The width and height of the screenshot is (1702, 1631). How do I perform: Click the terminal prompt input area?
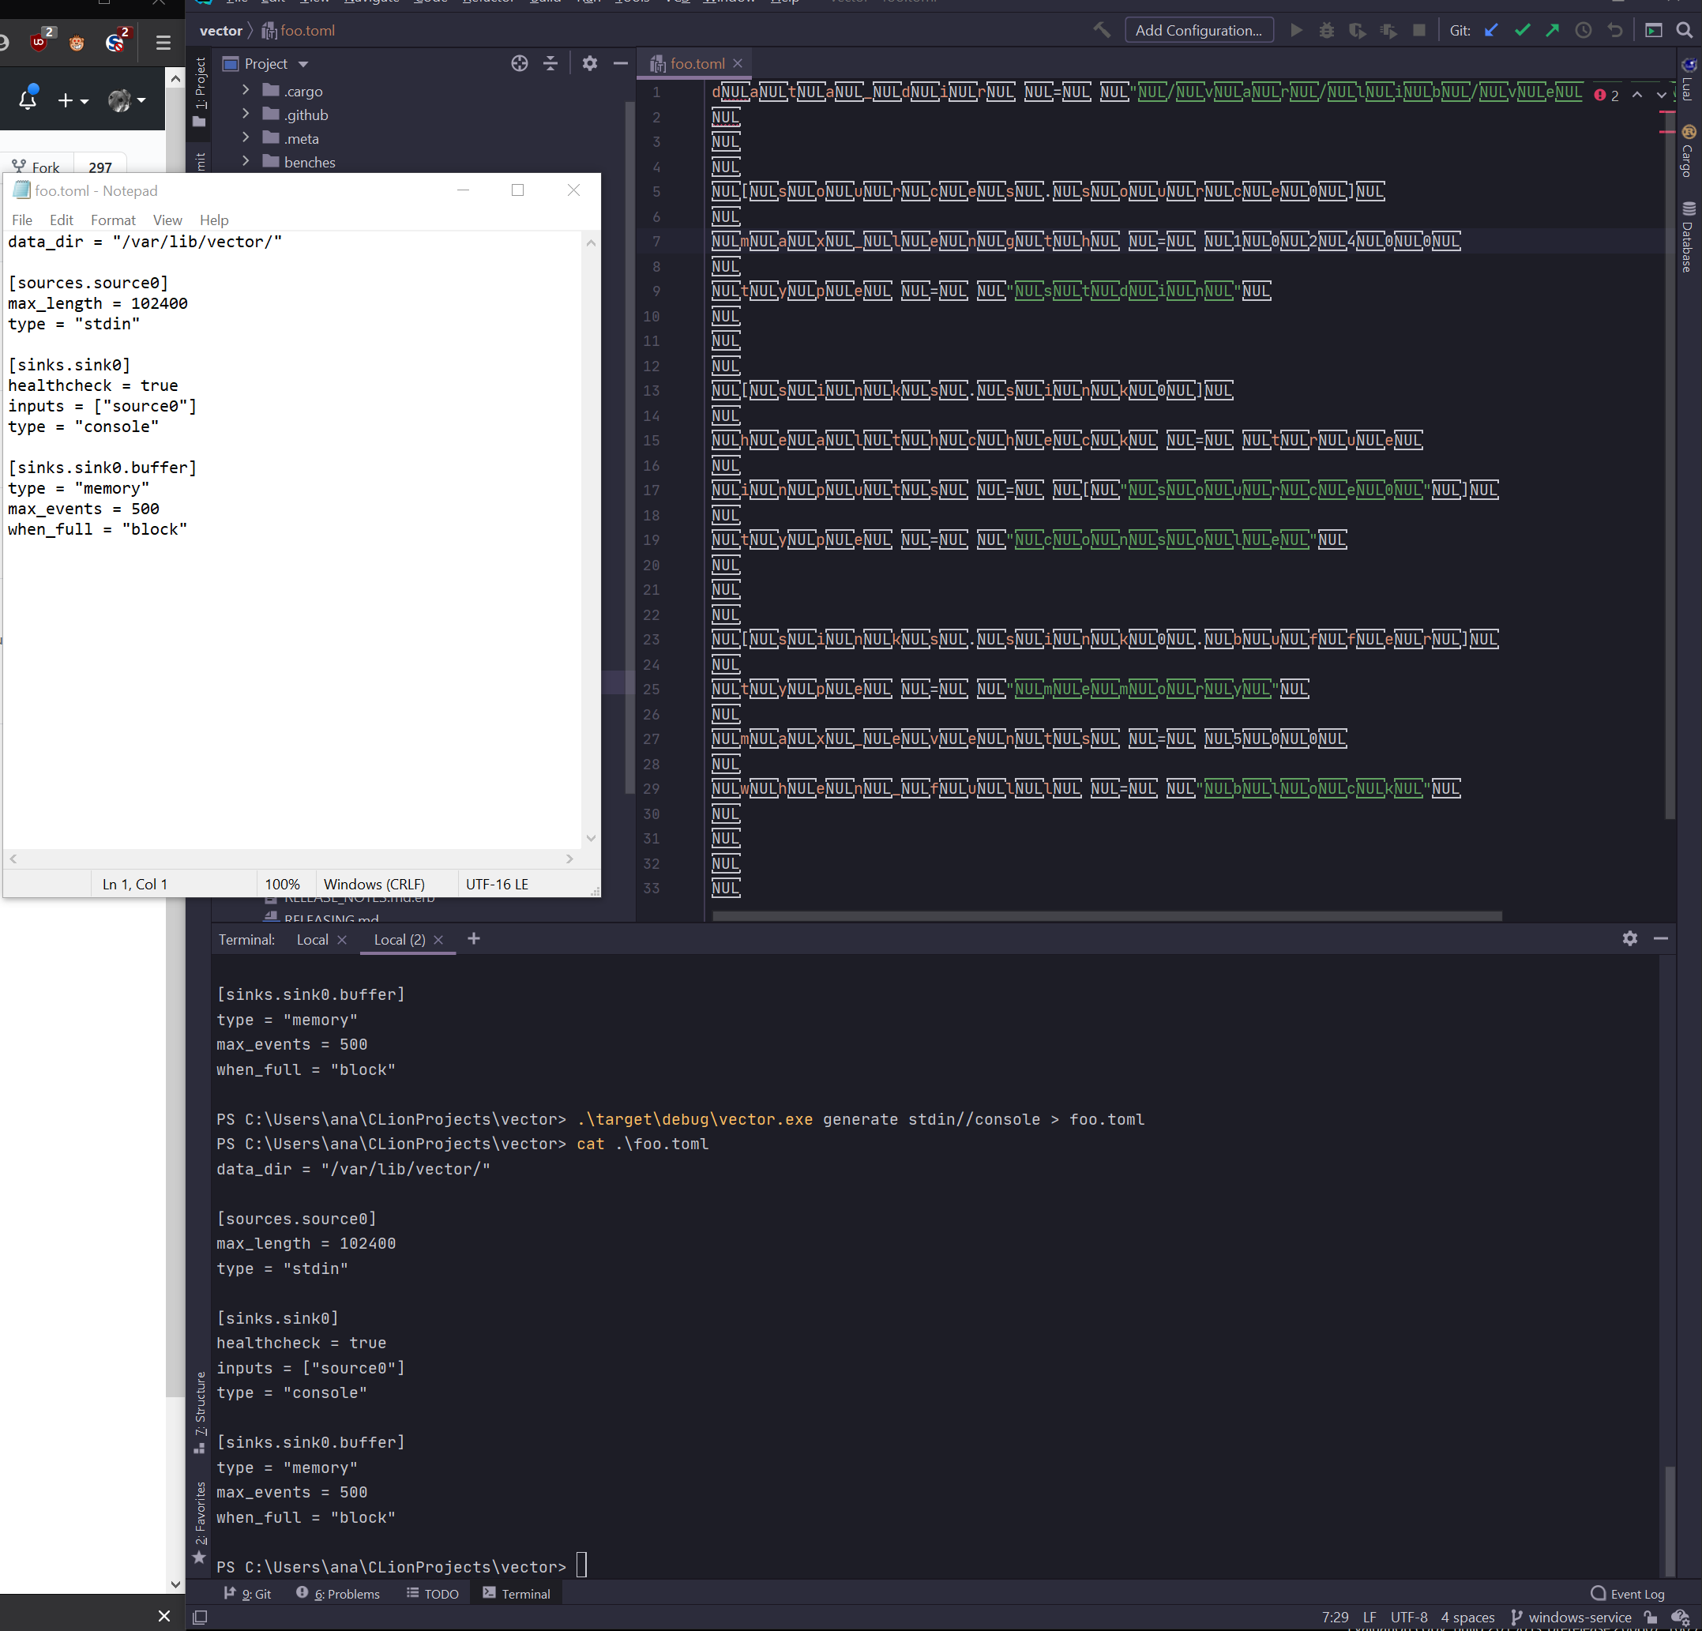(582, 1566)
